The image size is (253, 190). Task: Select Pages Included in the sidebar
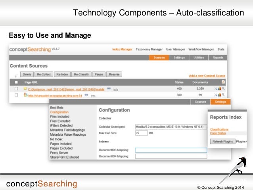click(61, 144)
